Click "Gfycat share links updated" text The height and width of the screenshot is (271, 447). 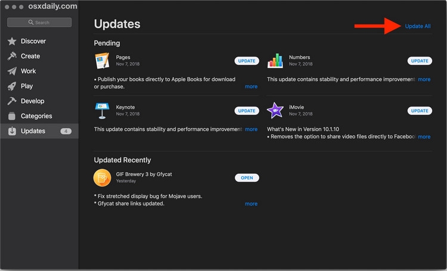click(x=129, y=204)
